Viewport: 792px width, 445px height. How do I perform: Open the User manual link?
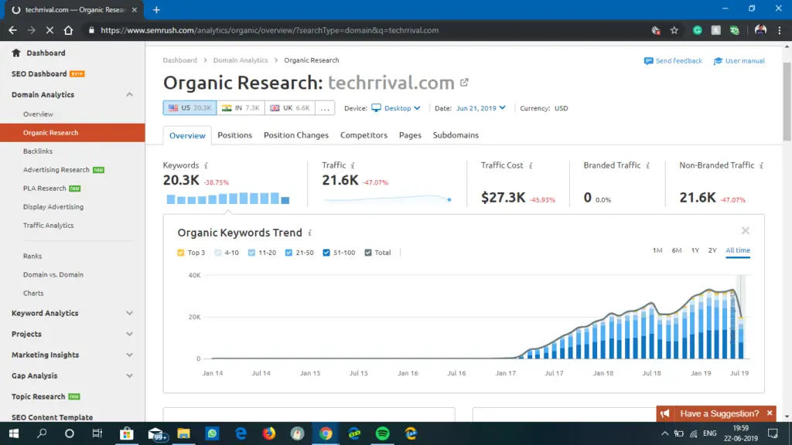point(739,61)
